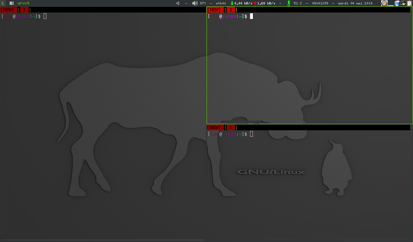Select tab 1 in left terminal
Viewport: 413px width, 242px height.
point(24,10)
